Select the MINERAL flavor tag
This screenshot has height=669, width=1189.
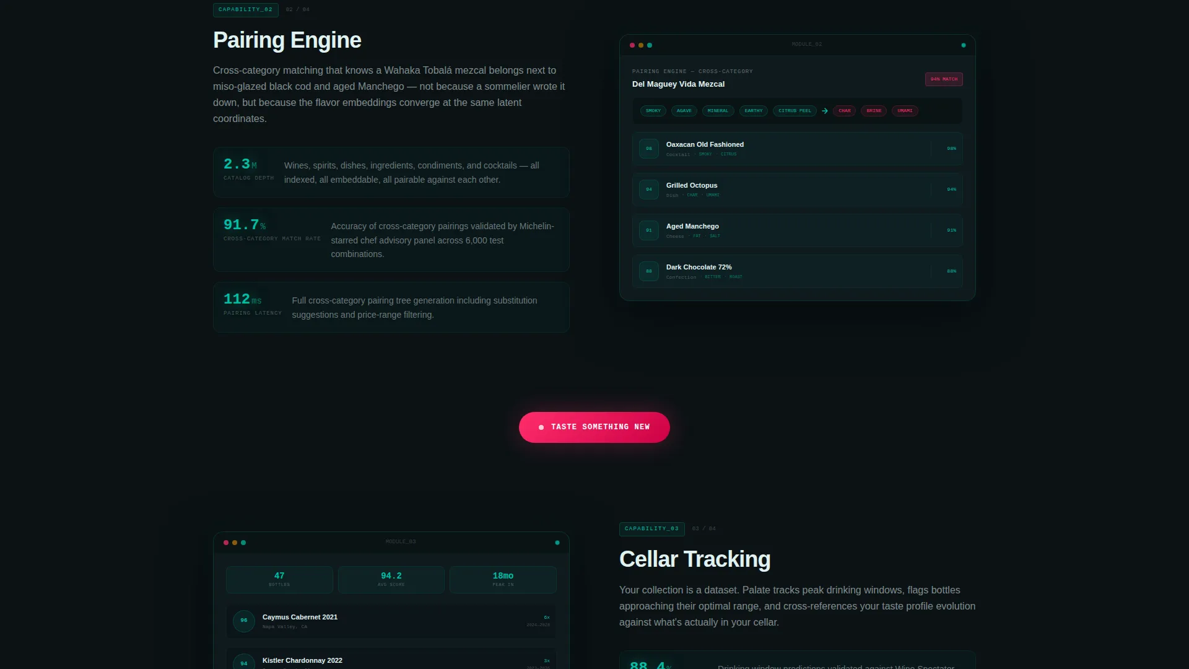718,111
